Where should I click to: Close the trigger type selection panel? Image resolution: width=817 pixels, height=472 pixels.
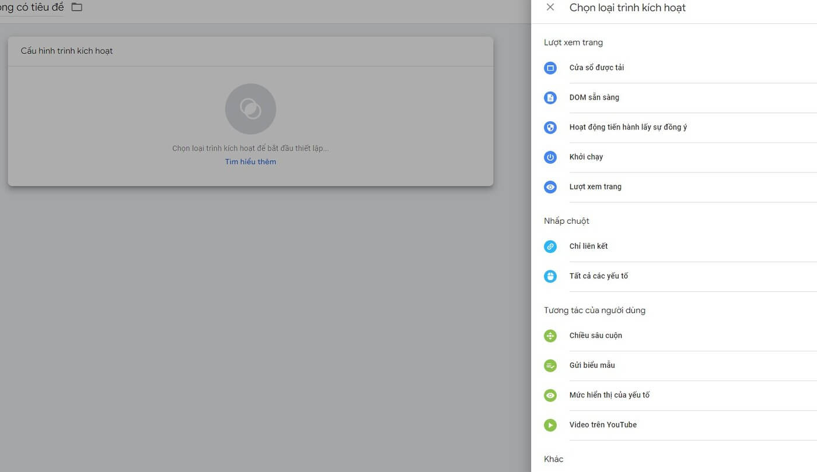550,7
